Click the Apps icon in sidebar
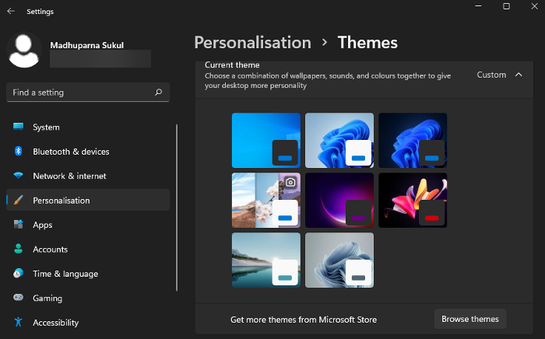This screenshot has height=339, width=545. (18, 225)
